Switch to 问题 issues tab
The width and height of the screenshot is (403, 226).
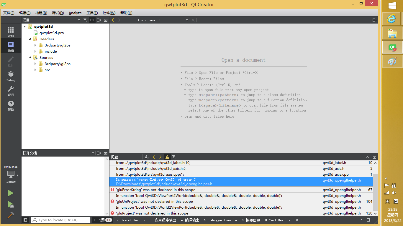(x=102, y=220)
